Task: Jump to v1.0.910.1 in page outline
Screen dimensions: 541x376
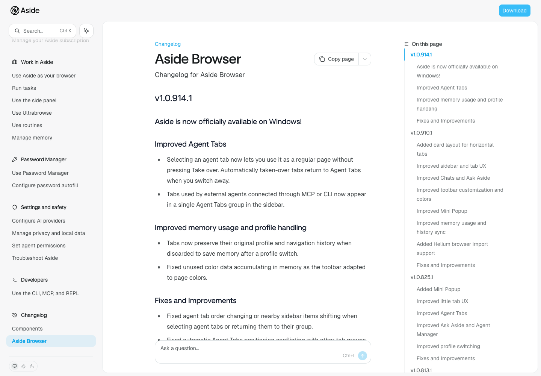Action: coord(421,133)
